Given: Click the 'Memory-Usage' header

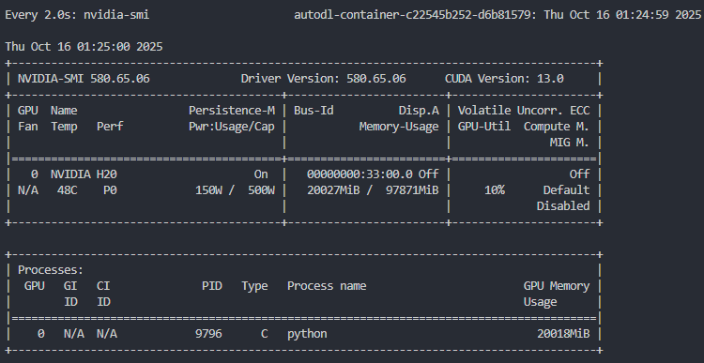Looking at the screenshot, I should (x=399, y=127).
